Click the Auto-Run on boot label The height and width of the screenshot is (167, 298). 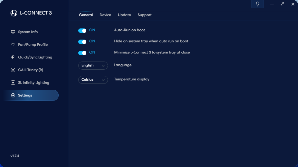tap(129, 30)
